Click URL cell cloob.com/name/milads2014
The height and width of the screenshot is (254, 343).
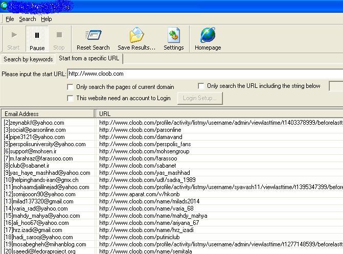[149, 201]
